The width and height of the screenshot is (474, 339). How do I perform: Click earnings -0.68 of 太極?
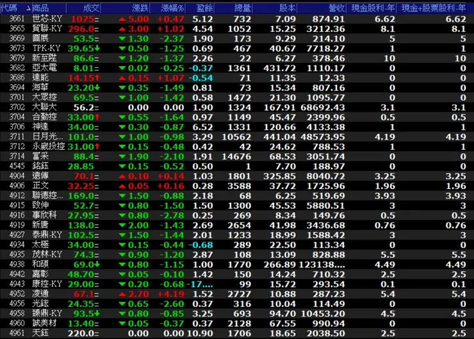[200, 245]
